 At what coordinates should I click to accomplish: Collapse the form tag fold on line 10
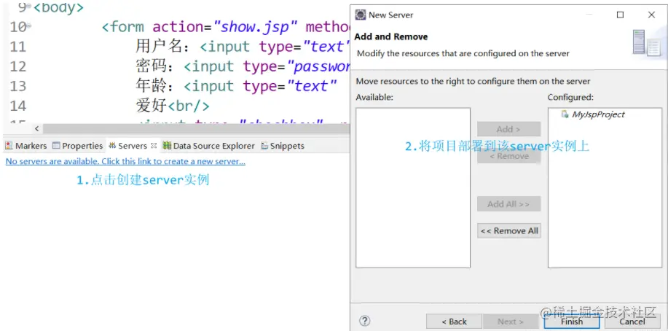coord(29,26)
